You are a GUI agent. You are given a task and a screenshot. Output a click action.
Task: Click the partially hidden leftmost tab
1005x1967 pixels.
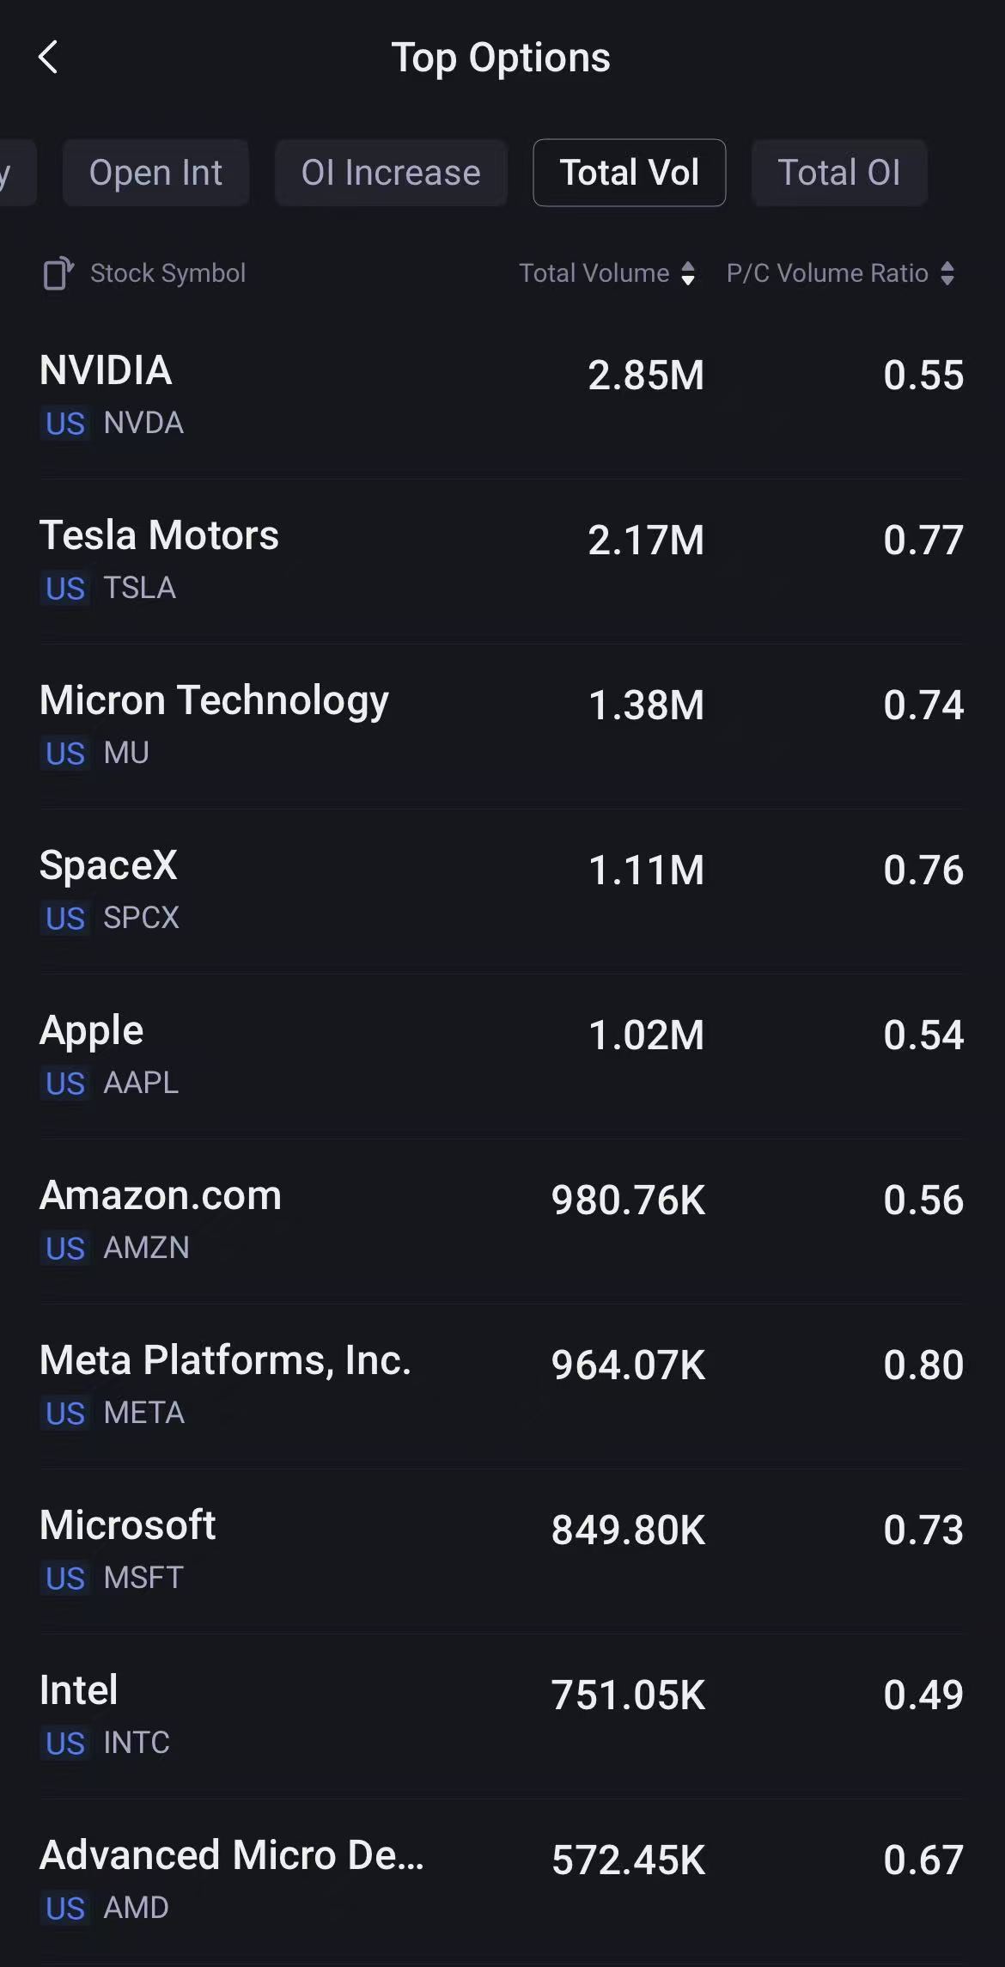tap(15, 173)
